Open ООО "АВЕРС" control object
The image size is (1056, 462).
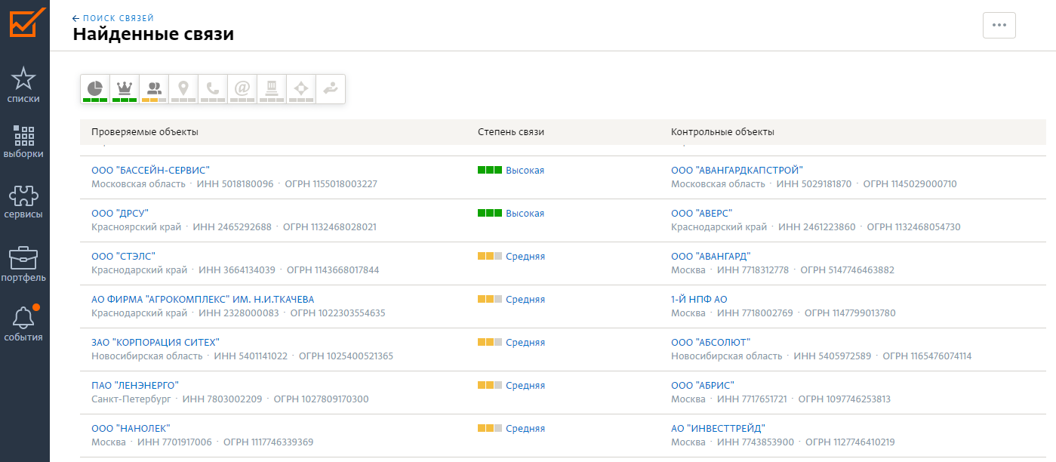coord(702,214)
